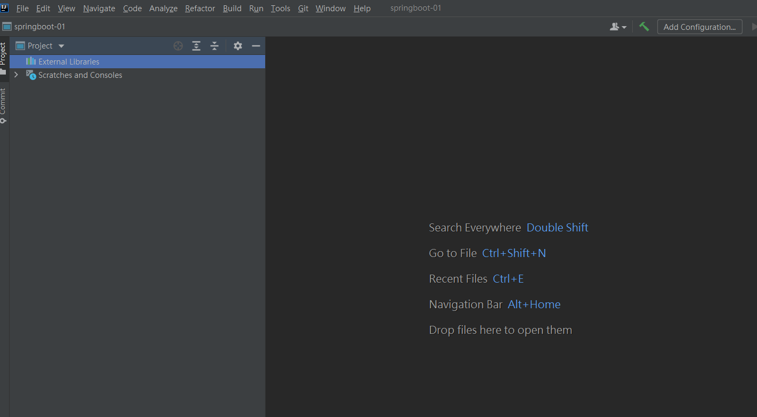This screenshot has height=417, width=757.
Task: Click the springboot-01 title text
Action: (416, 9)
